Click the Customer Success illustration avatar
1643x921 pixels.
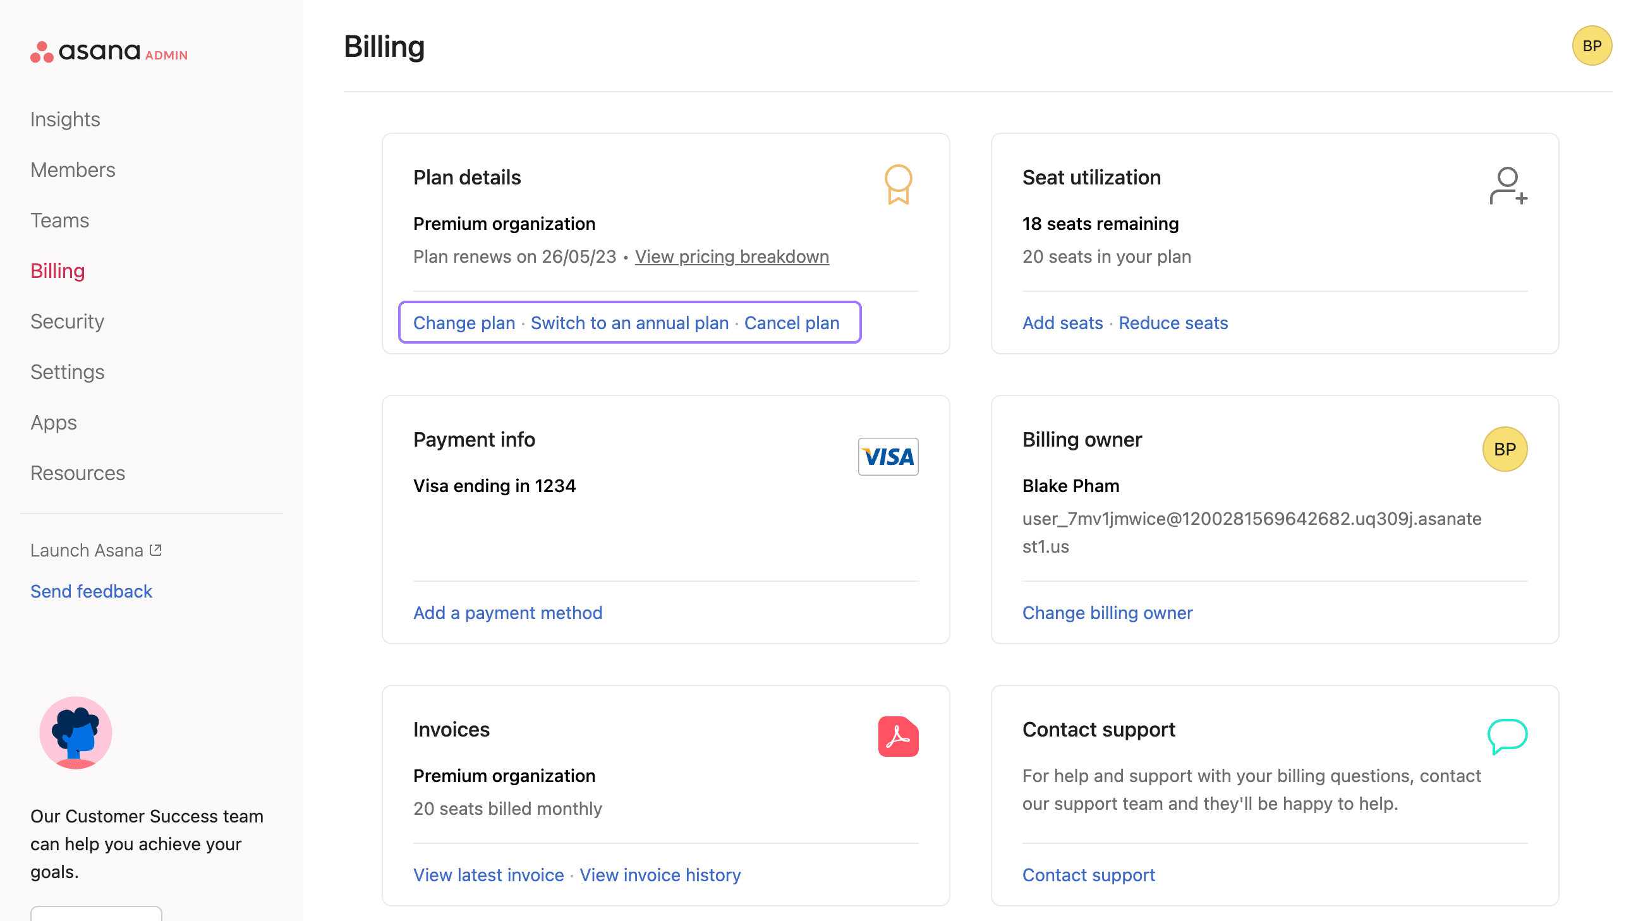point(76,732)
